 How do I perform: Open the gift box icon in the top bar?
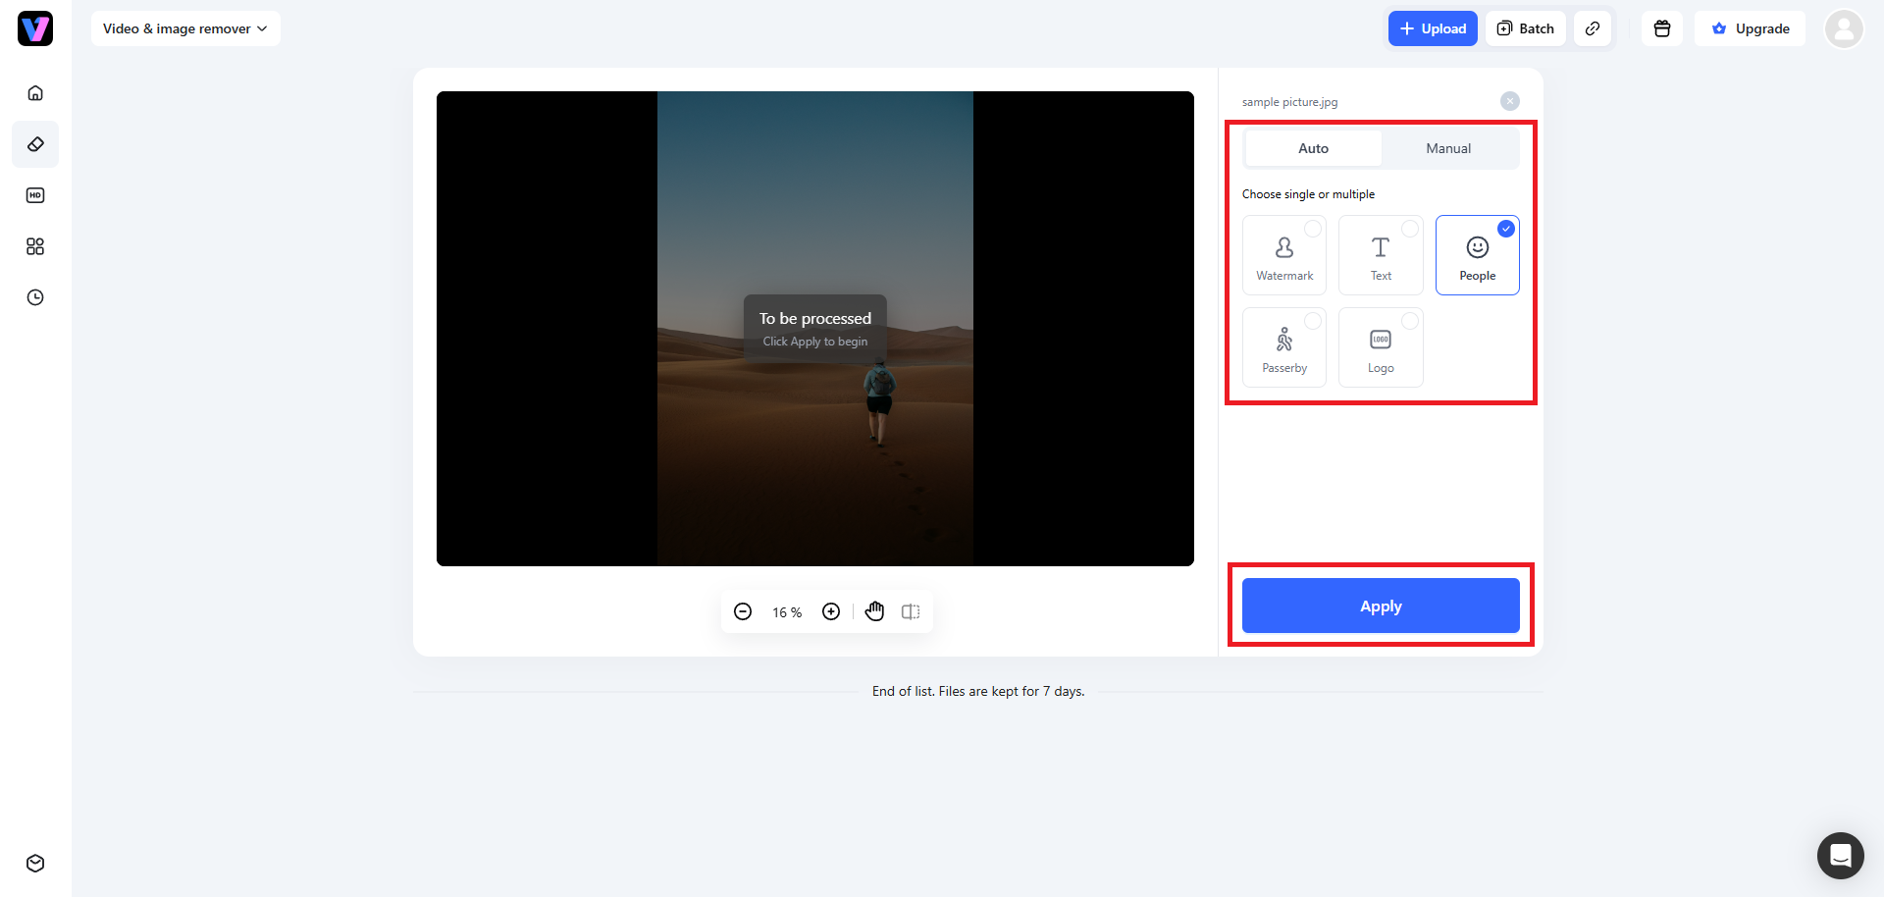coord(1662,28)
